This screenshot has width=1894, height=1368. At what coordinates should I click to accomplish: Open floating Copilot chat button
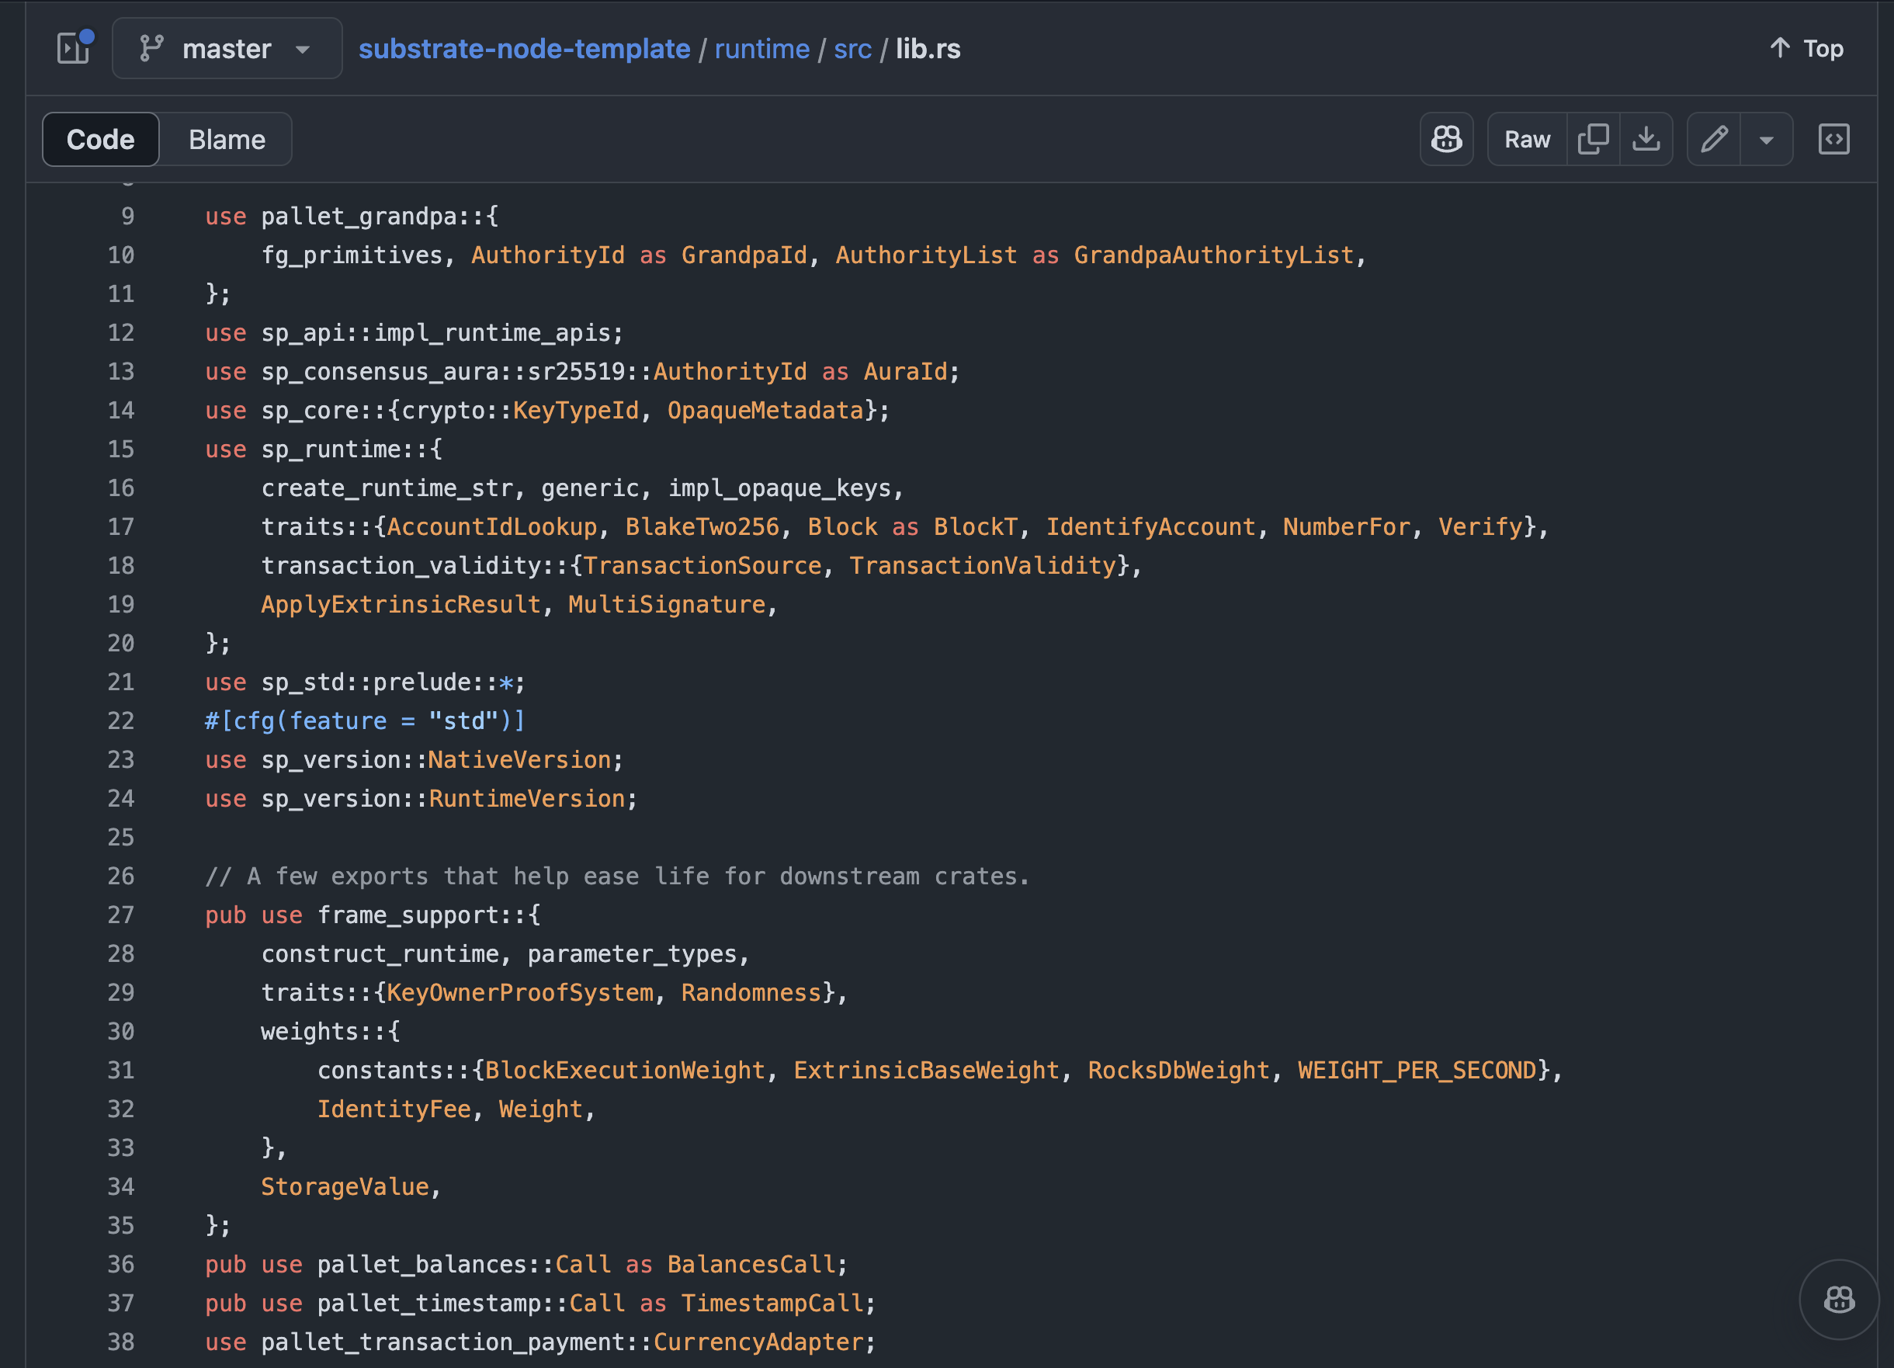pos(1839,1300)
